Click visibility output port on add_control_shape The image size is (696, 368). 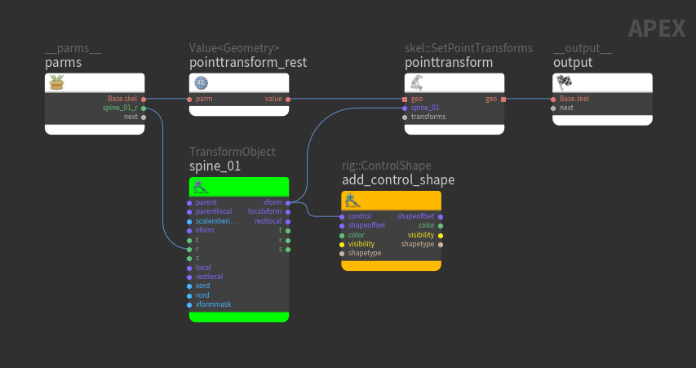point(441,235)
